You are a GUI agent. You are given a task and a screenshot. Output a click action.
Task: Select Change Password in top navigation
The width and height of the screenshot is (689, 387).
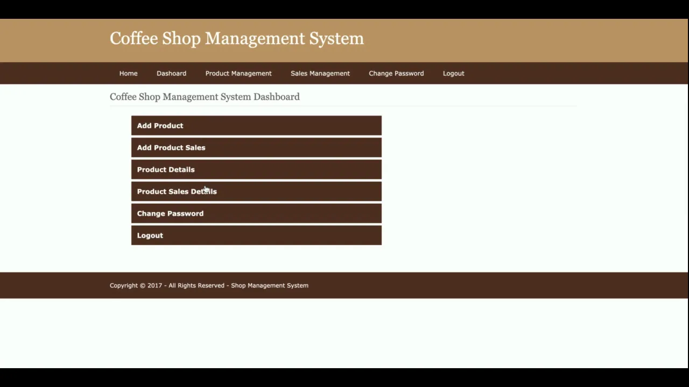point(396,73)
